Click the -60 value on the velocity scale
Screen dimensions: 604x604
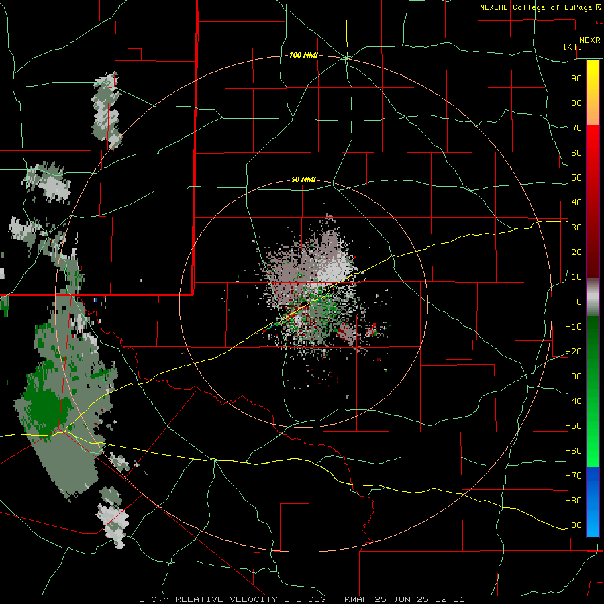[x=574, y=451]
